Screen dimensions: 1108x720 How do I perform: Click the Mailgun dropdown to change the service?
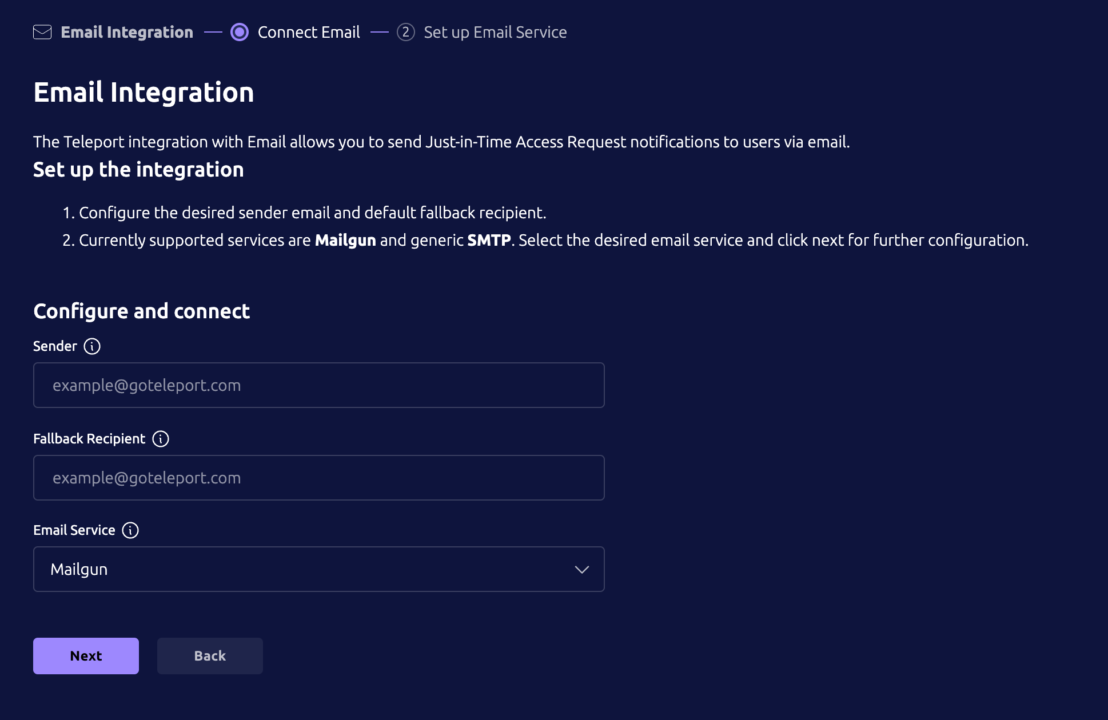318,569
